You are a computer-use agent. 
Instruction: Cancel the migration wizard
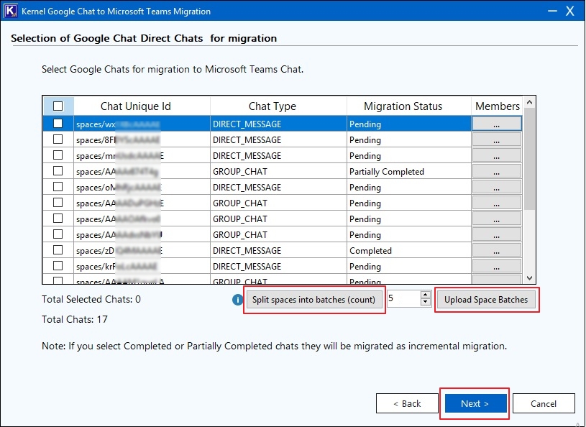click(x=544, y=403)
